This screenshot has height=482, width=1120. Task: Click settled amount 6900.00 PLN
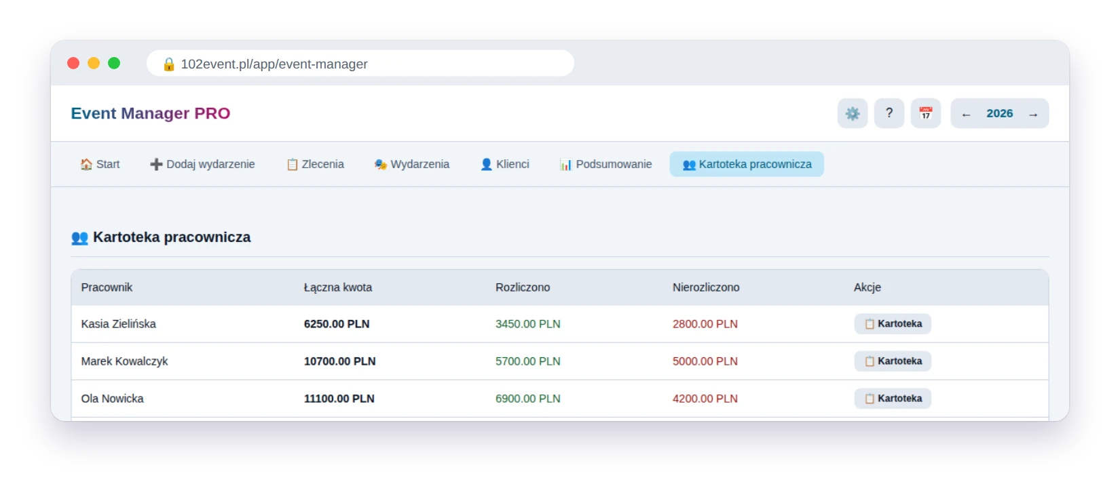pyautogui.click(x=528, y=399)
